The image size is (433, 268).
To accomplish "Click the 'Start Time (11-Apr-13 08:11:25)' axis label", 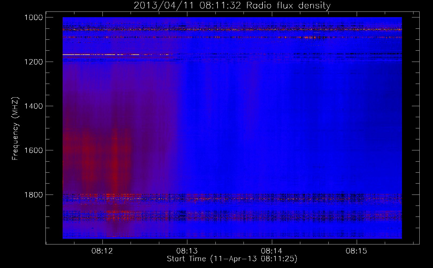I will (232, 259).
